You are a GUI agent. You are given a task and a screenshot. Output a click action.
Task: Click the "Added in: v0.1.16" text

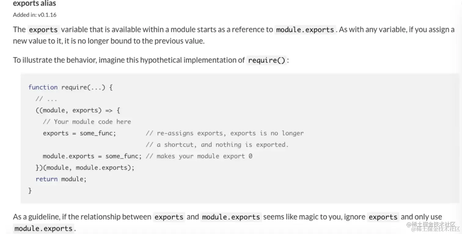coord(35,15)
